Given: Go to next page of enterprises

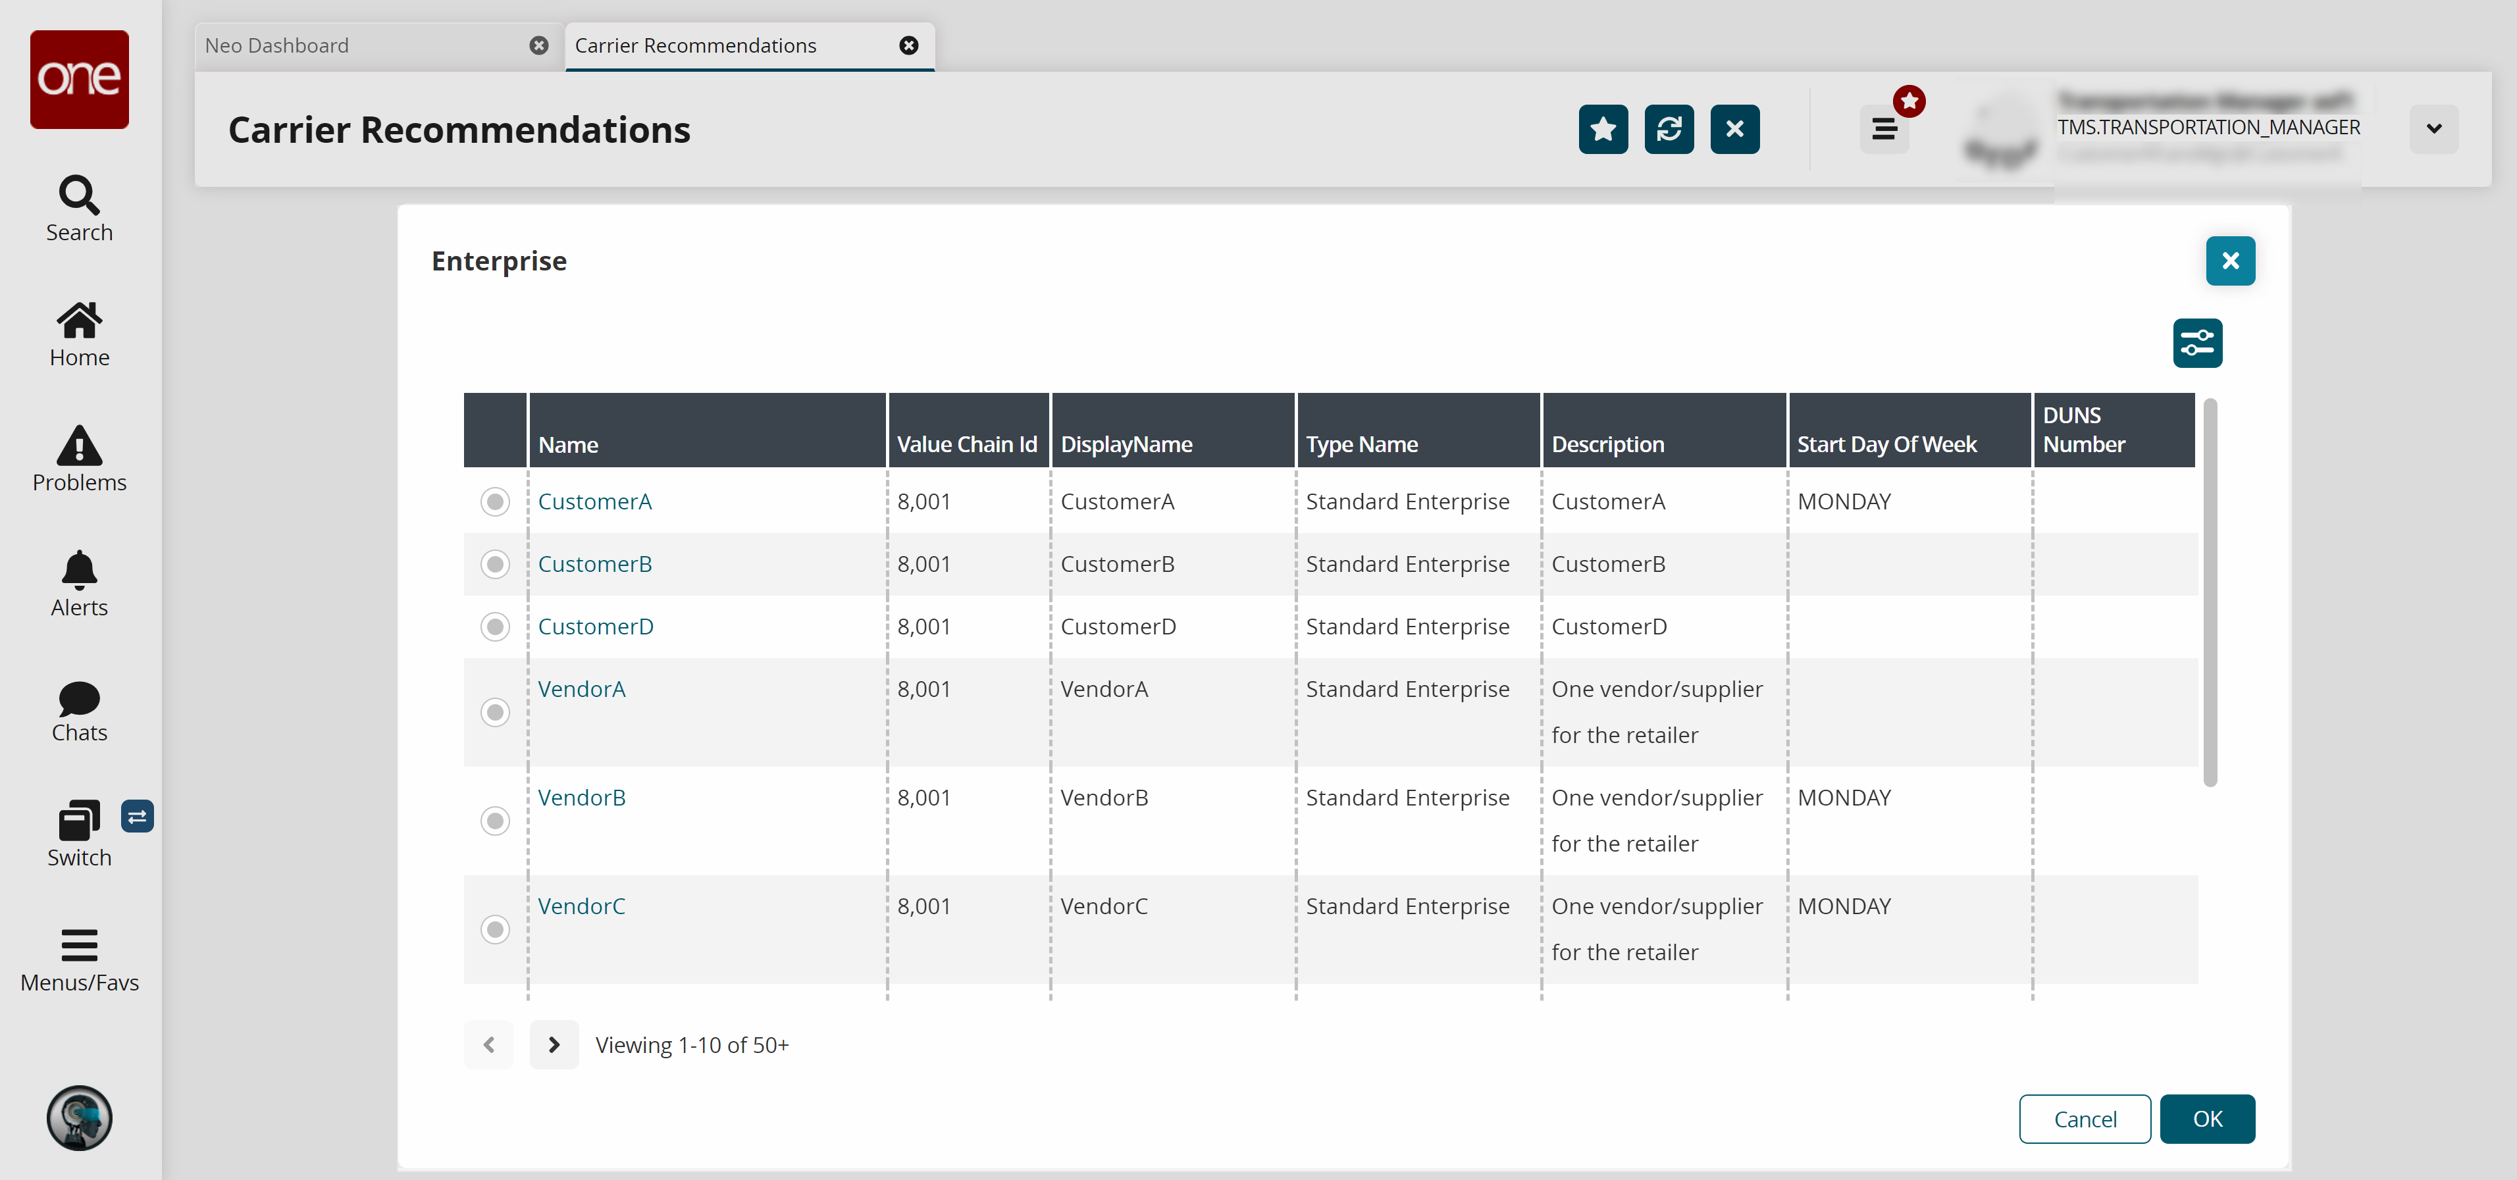Looking at the screenshot, I should click(553, 1044).
